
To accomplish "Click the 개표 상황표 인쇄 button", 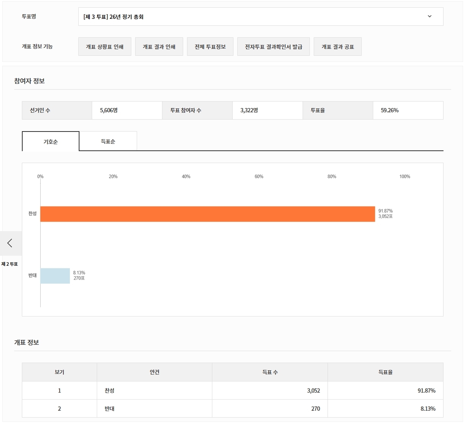I will 104,47.
